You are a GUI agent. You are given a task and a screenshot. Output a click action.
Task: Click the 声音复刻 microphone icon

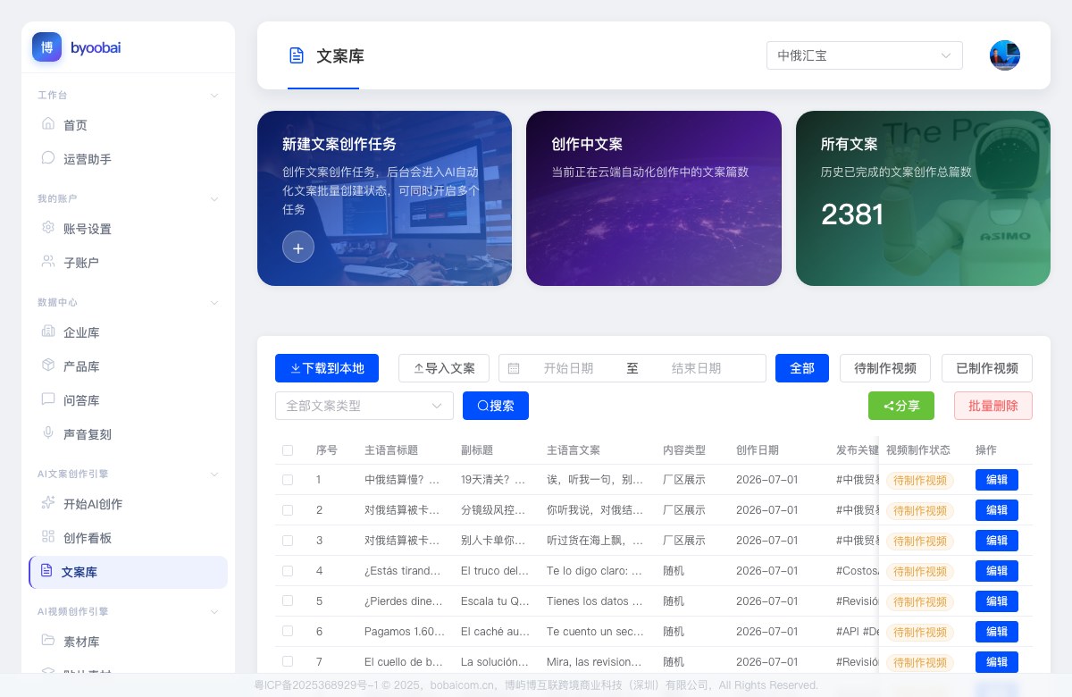pyautogui.click(x=48, y=433)
